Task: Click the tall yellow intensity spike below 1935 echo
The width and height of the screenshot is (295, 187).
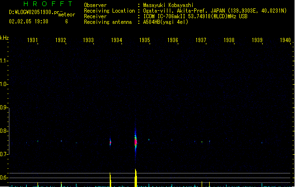Action: pyautogui.click(x=136, y=178)
